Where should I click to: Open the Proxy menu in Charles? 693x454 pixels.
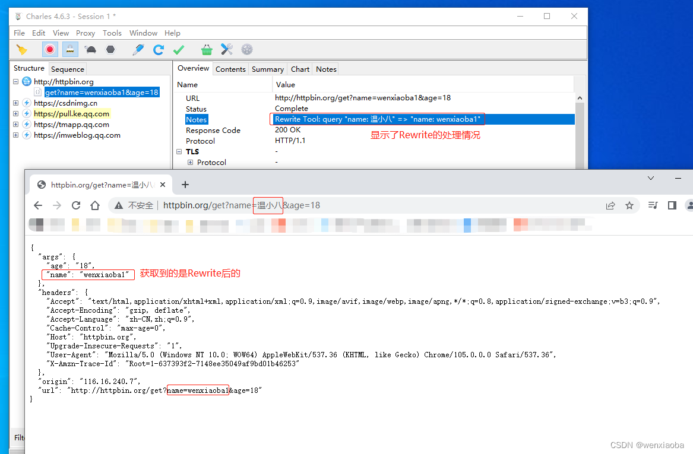pos(86,33)
